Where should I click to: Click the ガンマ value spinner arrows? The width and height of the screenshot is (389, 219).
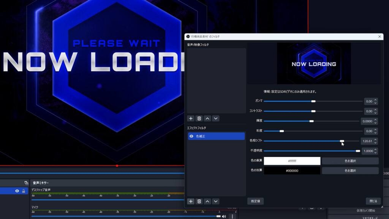375,102
